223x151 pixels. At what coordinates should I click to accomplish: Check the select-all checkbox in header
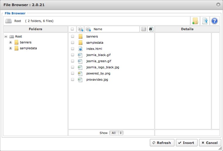pyautogui.click(x=72, y=29)
